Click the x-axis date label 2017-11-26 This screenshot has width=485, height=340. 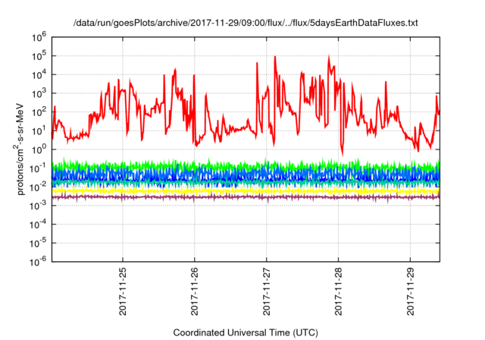click(195, 292)
